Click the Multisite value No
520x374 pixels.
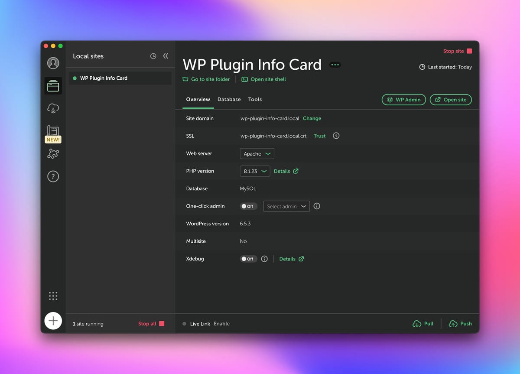(x=243, y=241)
